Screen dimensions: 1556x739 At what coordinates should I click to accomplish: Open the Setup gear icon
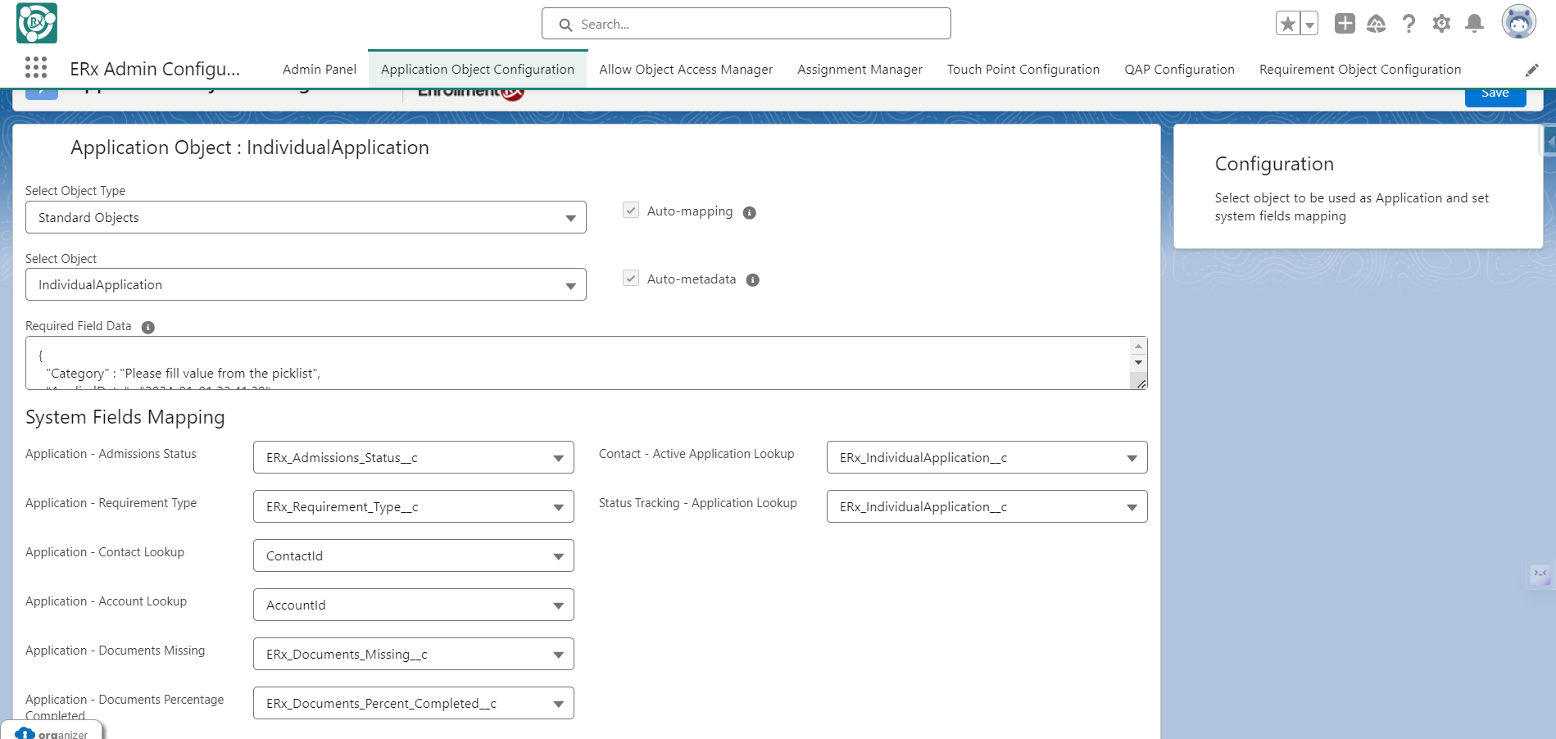click(x=1441, y=24)
